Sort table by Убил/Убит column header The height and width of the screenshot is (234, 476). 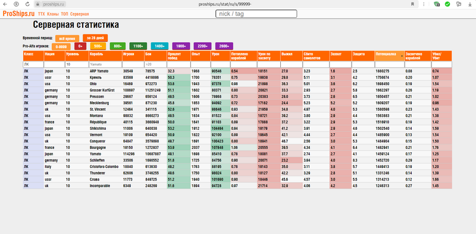tap(441, 56)
